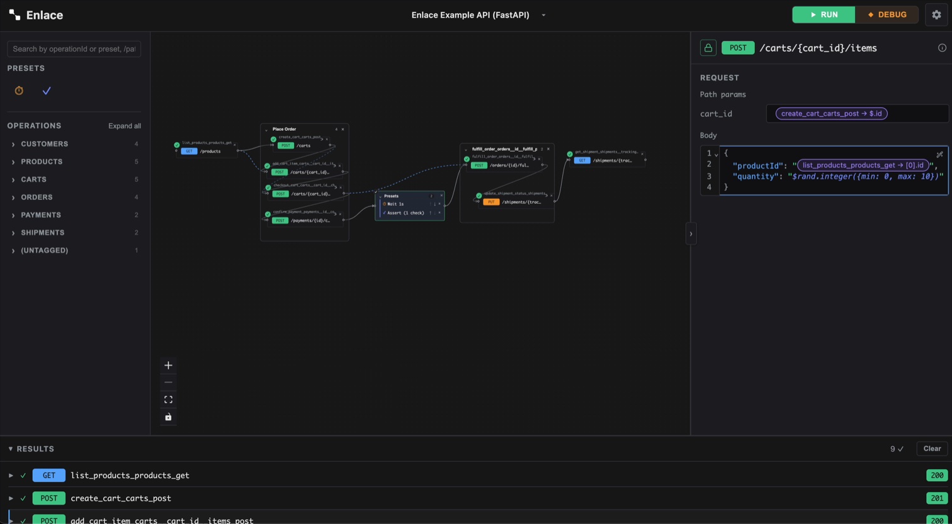The width and height of the screenshot is (952, 524).
Task: Move Assert preset up
Action: coord(431,213)
